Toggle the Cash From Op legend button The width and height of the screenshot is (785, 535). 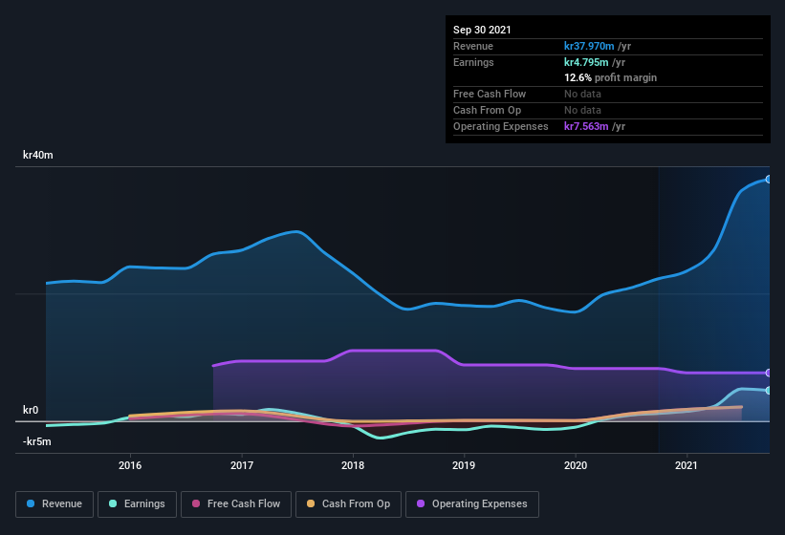pos(348,504)
